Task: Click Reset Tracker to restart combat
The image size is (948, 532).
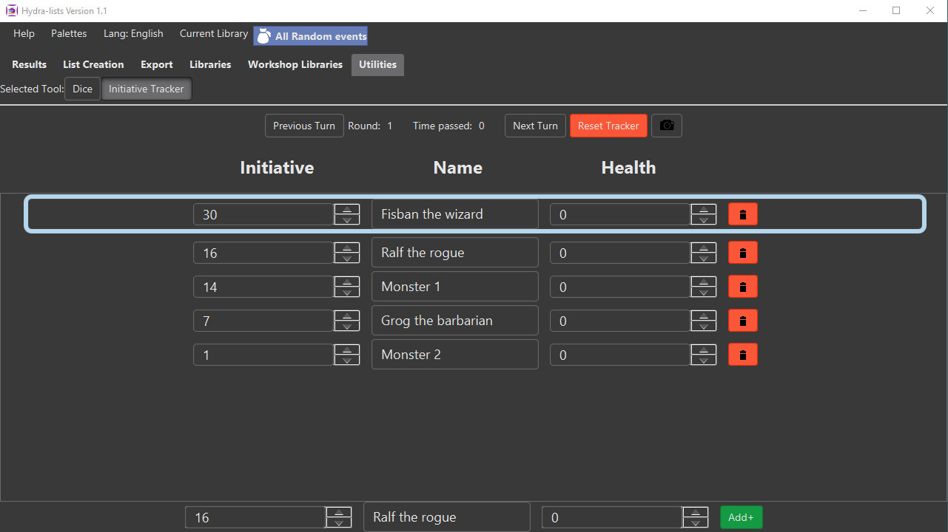Action: point(608,126)
